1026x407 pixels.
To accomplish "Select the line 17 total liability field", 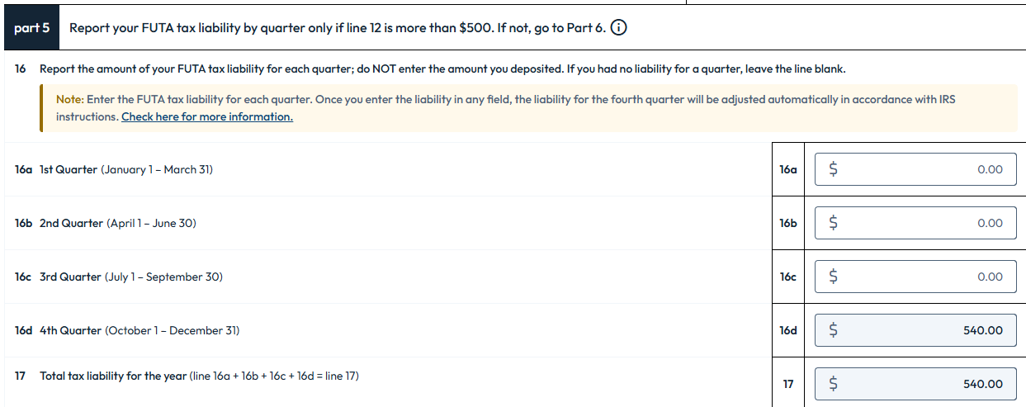I will pyautogui.click(x=915, y=384).
